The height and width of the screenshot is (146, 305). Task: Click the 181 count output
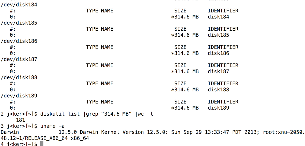(20, 120)
